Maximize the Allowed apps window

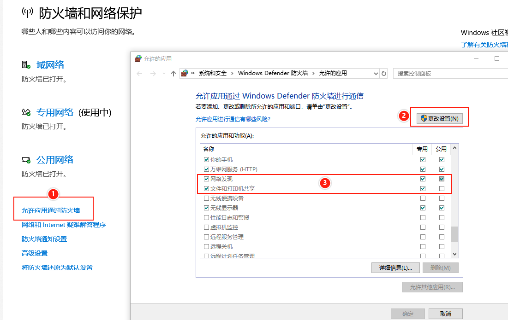(496, 58)
